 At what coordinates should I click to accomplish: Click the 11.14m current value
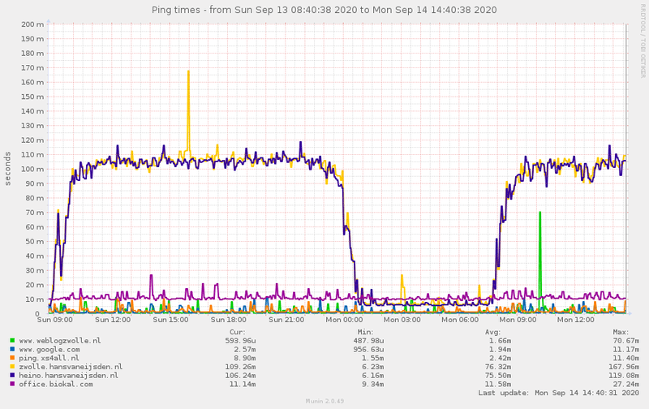pos(243,384)
